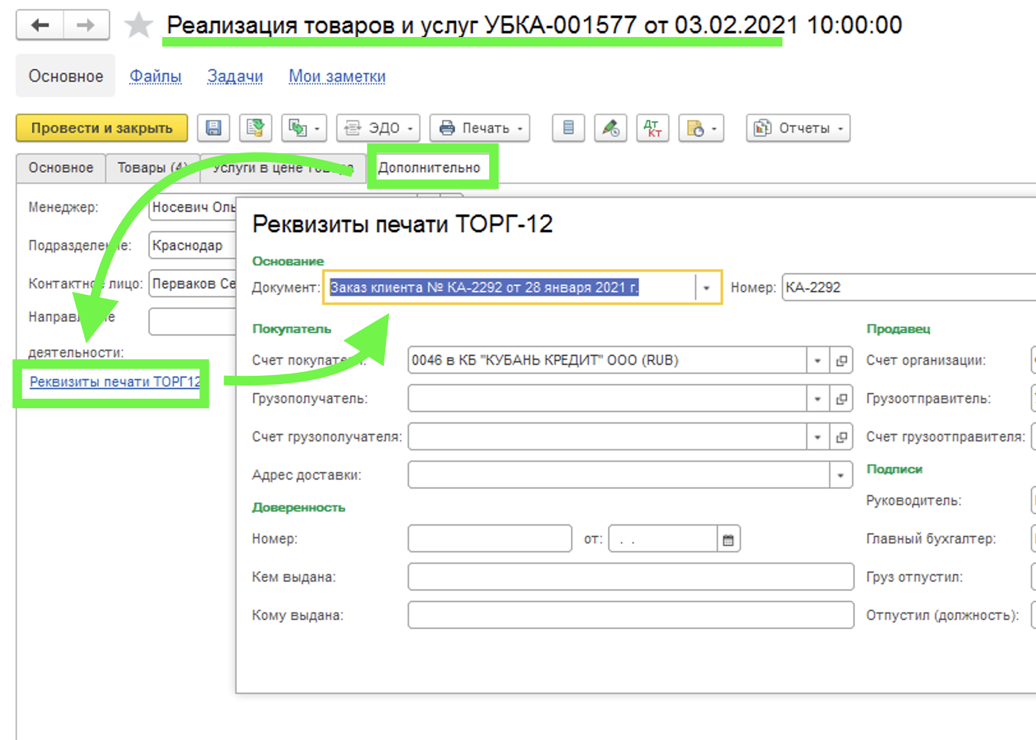
Task: Post the document using the green sheet icon
Action: point(255,128)
